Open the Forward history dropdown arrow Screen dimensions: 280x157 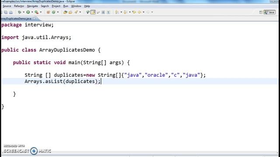click(x=152, y=12)
